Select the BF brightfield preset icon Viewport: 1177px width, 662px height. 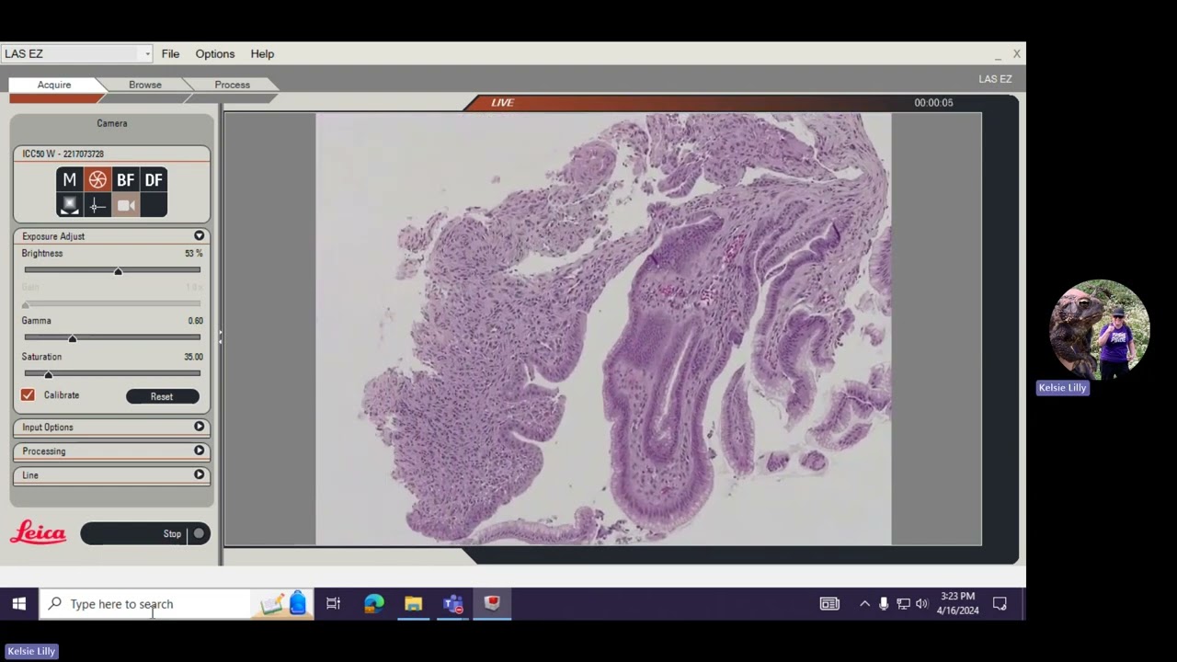(x=125, y=180)
